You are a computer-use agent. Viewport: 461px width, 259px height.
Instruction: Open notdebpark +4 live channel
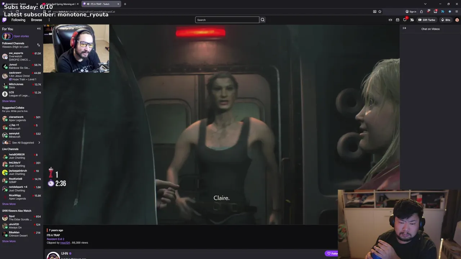(x=22, y=188)
